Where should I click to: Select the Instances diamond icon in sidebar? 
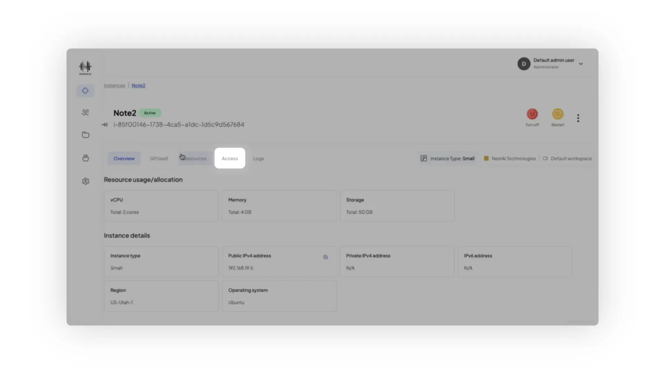tap(85, 90)
